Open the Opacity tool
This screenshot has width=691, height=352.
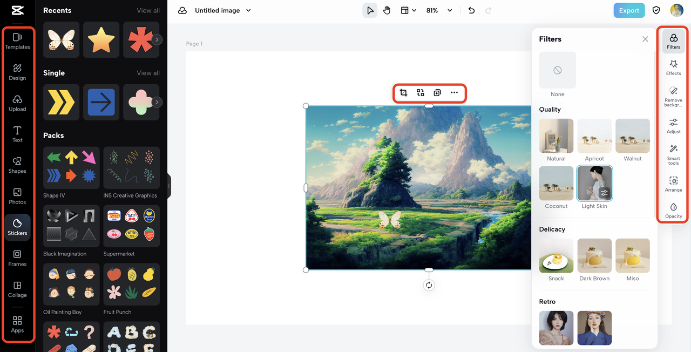click(674, 211)
